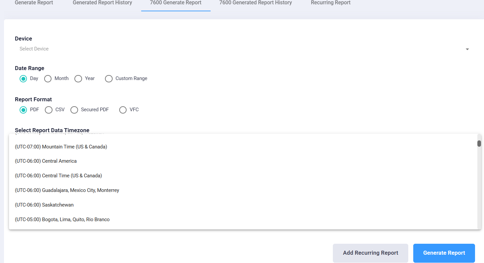The width and height of the screenshot is (484, 263).
Task: Choose the Saskatchewan timezone option
Action: (x=243, y=205)
